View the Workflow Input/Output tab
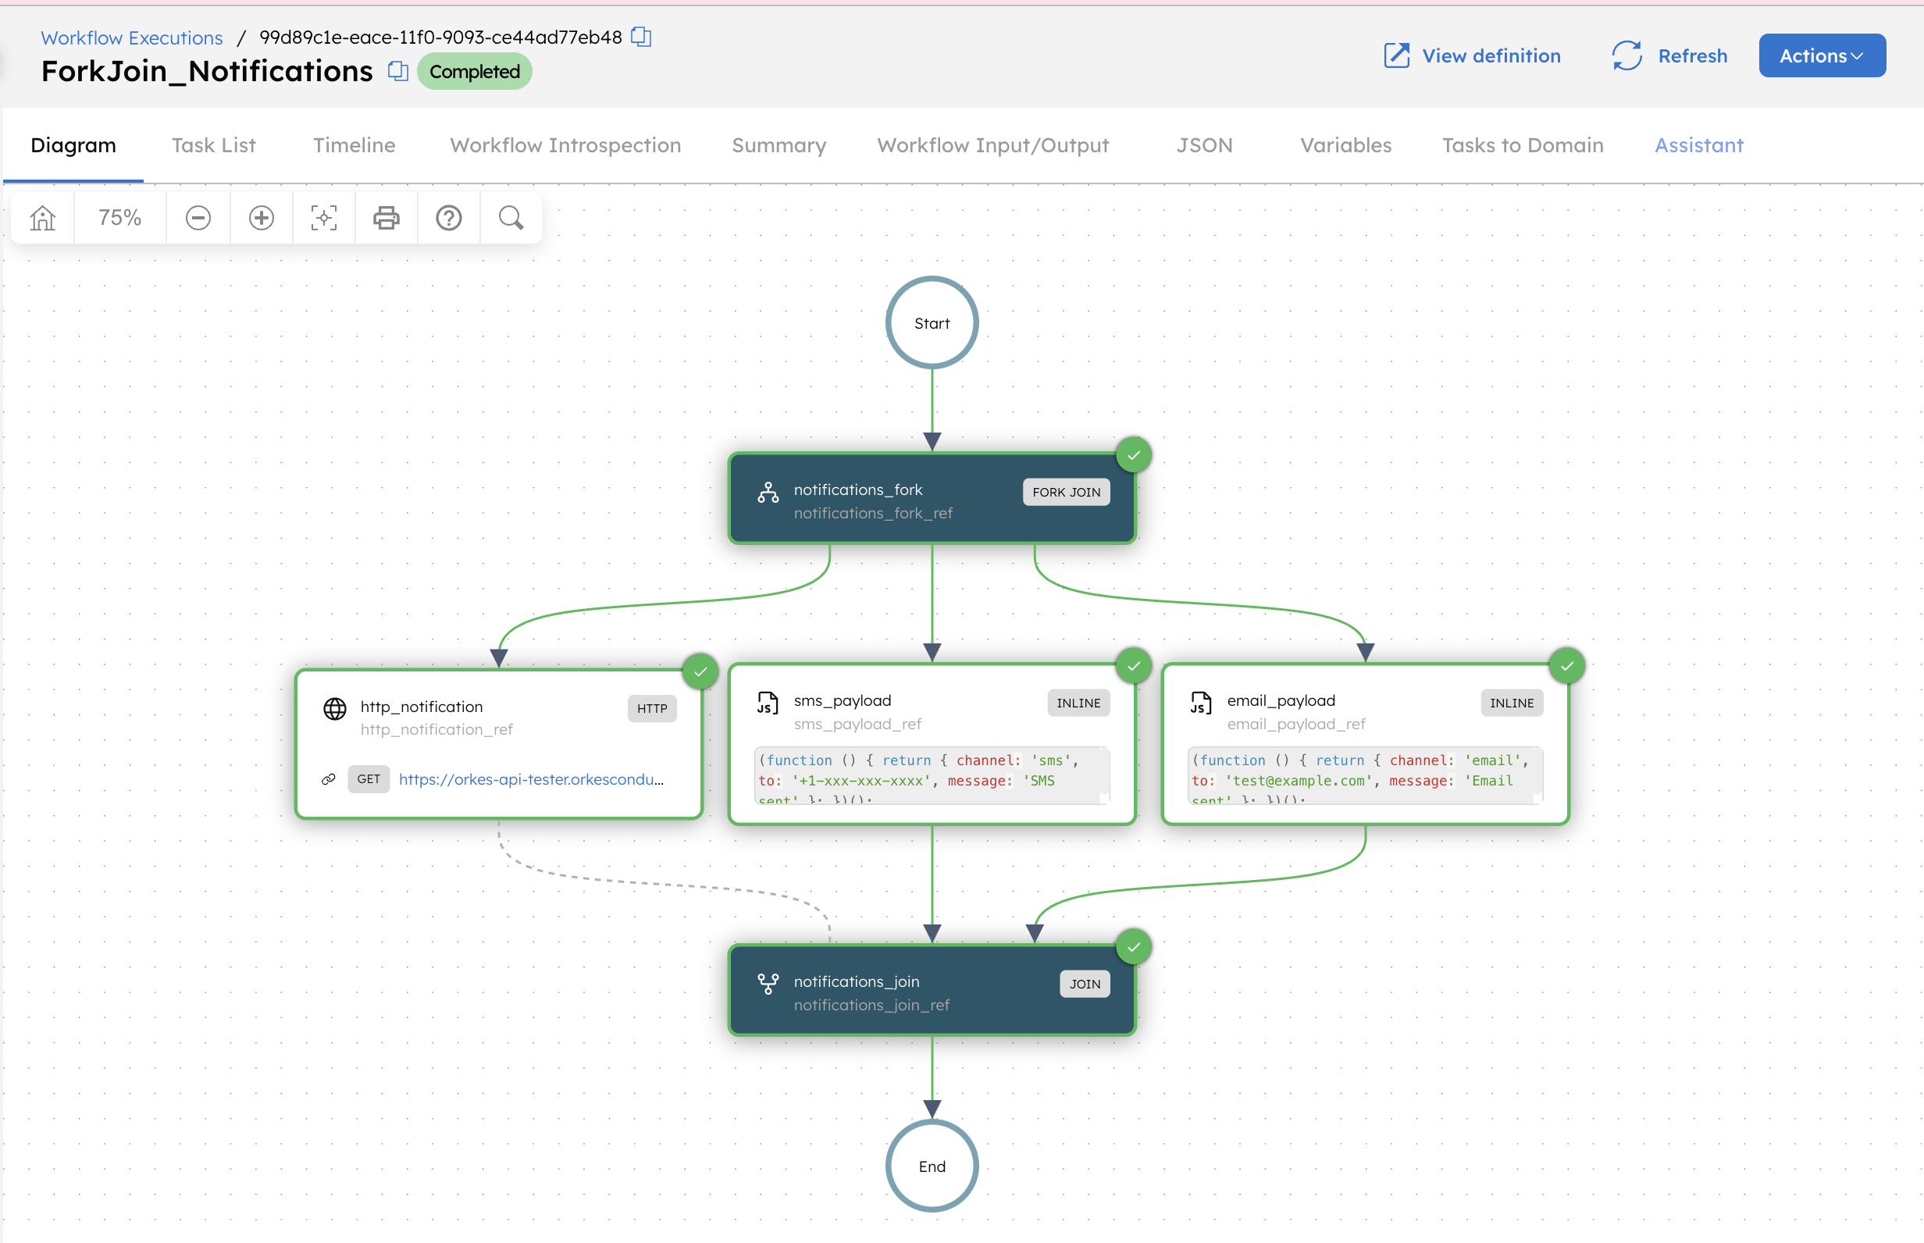Viewport: 1924px width, 1243px height. [x=992, y=145]
